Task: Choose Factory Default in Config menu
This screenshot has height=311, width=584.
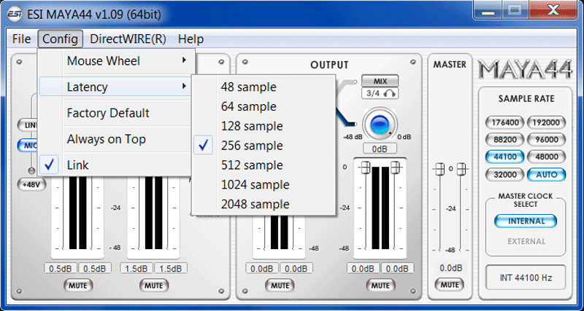Action: click(x=117, y=113)
